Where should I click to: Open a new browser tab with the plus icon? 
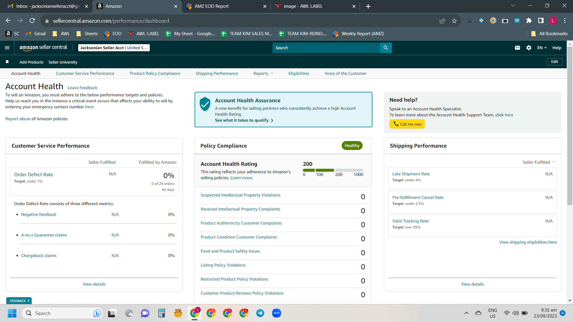(x=368, y=6)
